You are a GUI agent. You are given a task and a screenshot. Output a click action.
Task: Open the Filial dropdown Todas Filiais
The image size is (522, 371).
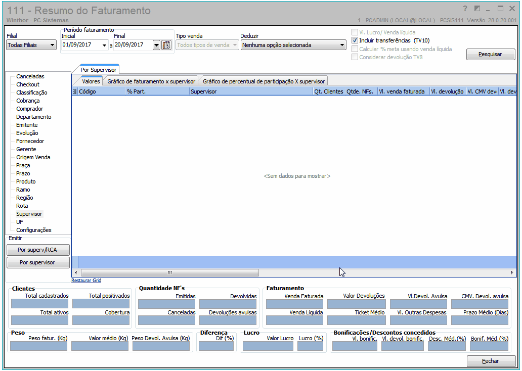click(31, 45)
